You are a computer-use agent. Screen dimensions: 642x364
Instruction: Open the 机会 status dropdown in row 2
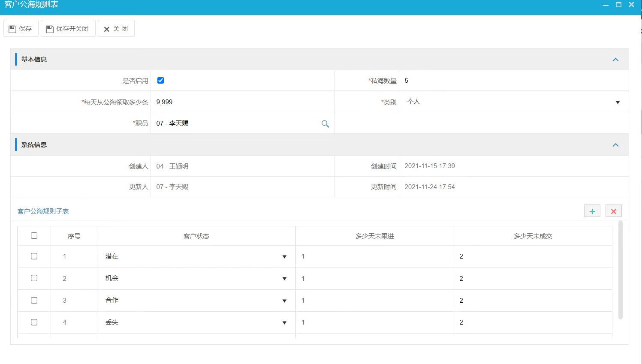[284, 278]
